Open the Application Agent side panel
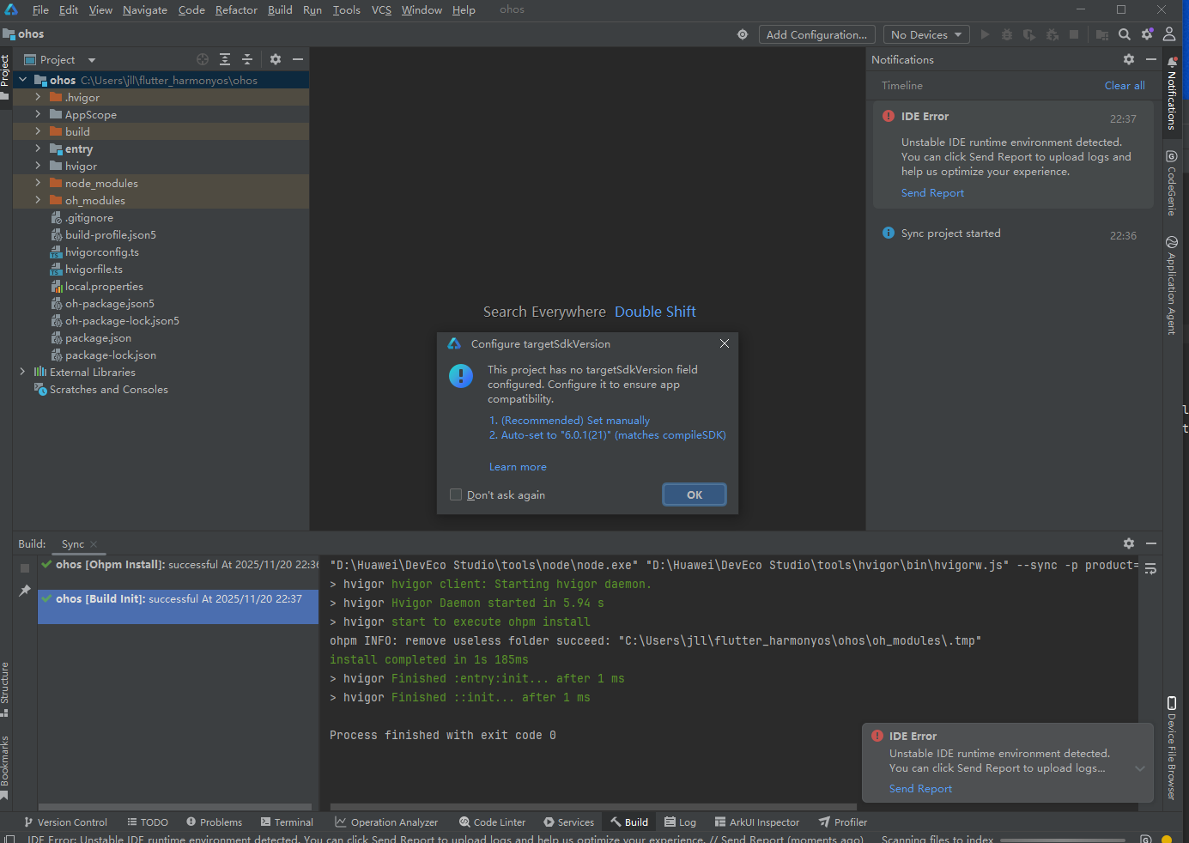This screenshot has height=843, width=1189. (1172, 285)
